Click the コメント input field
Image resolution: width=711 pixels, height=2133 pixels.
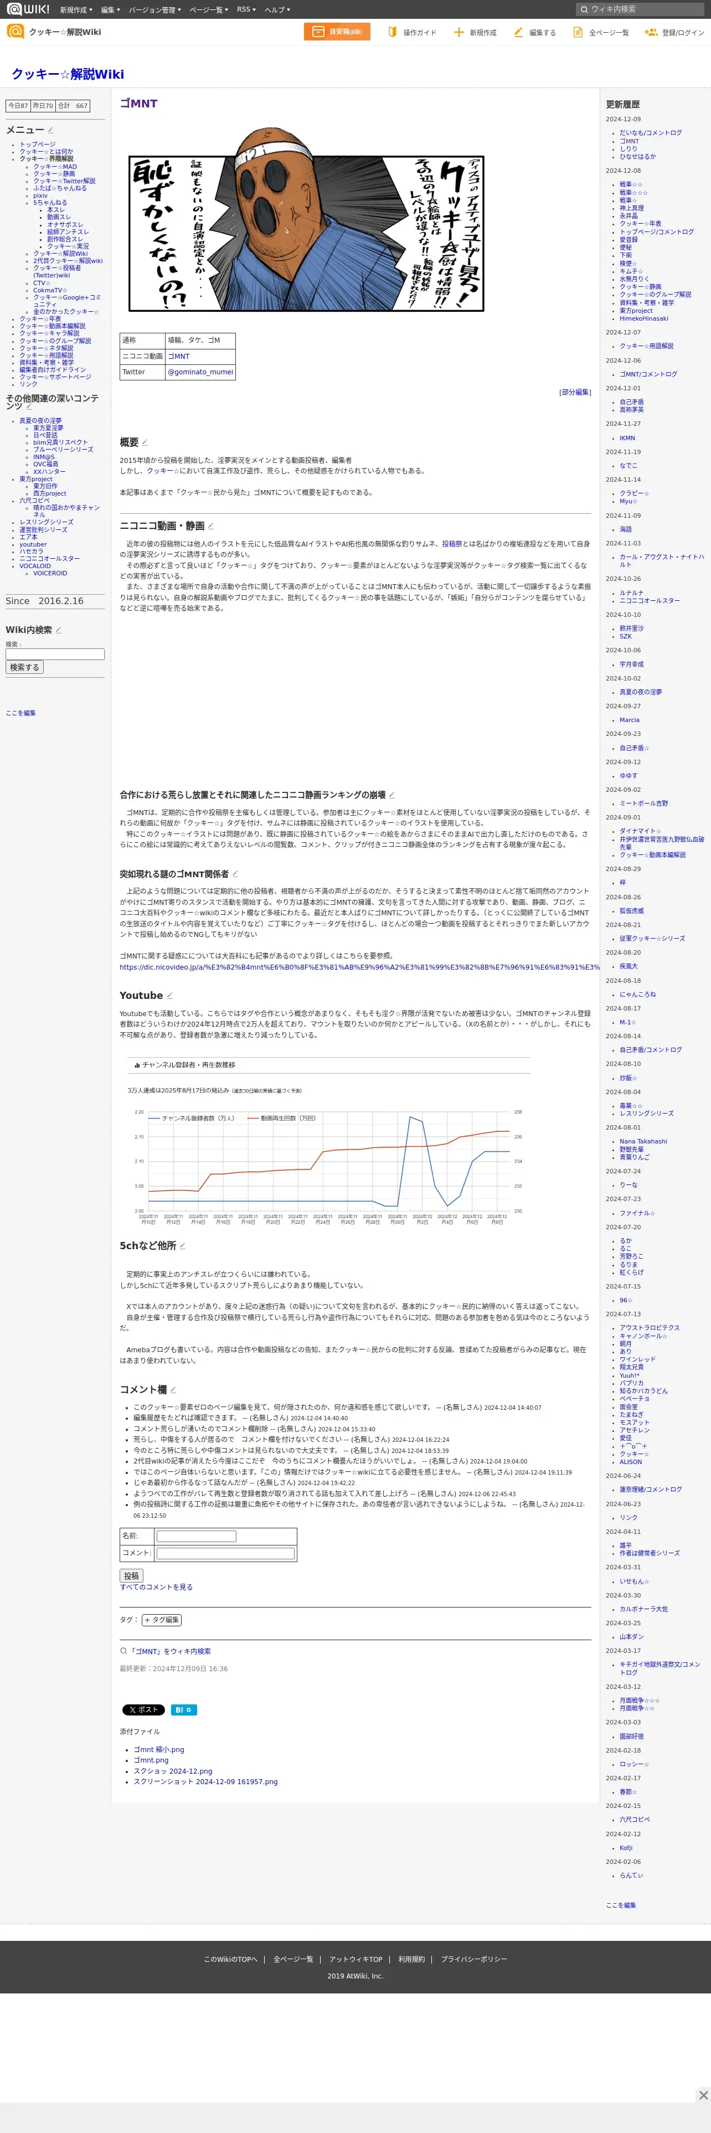click(x=225, y=1553)
